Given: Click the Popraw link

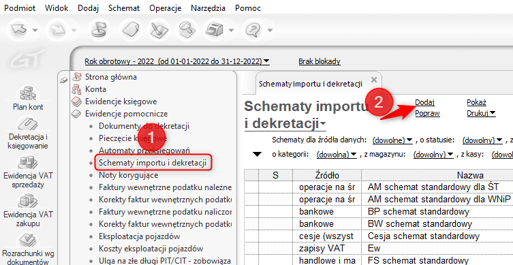Looking at the screenshot, I should tap(427, 113).
